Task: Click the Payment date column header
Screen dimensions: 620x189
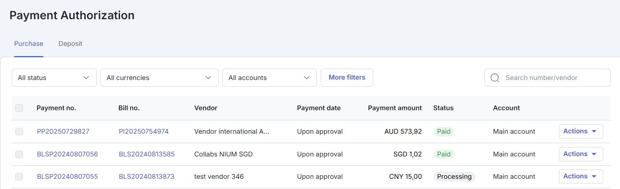Action: point(318,108)
